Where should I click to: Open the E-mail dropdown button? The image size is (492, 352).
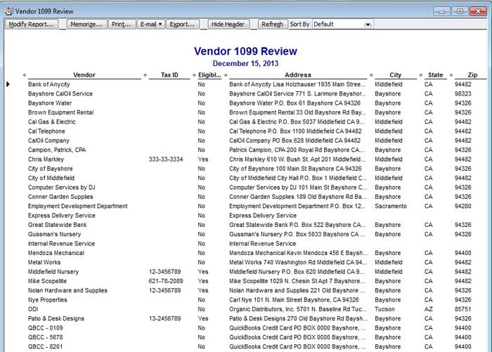[x=151, y=24]
